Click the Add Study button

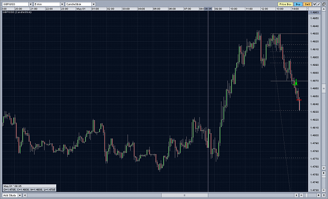click(x=10, y=195)
